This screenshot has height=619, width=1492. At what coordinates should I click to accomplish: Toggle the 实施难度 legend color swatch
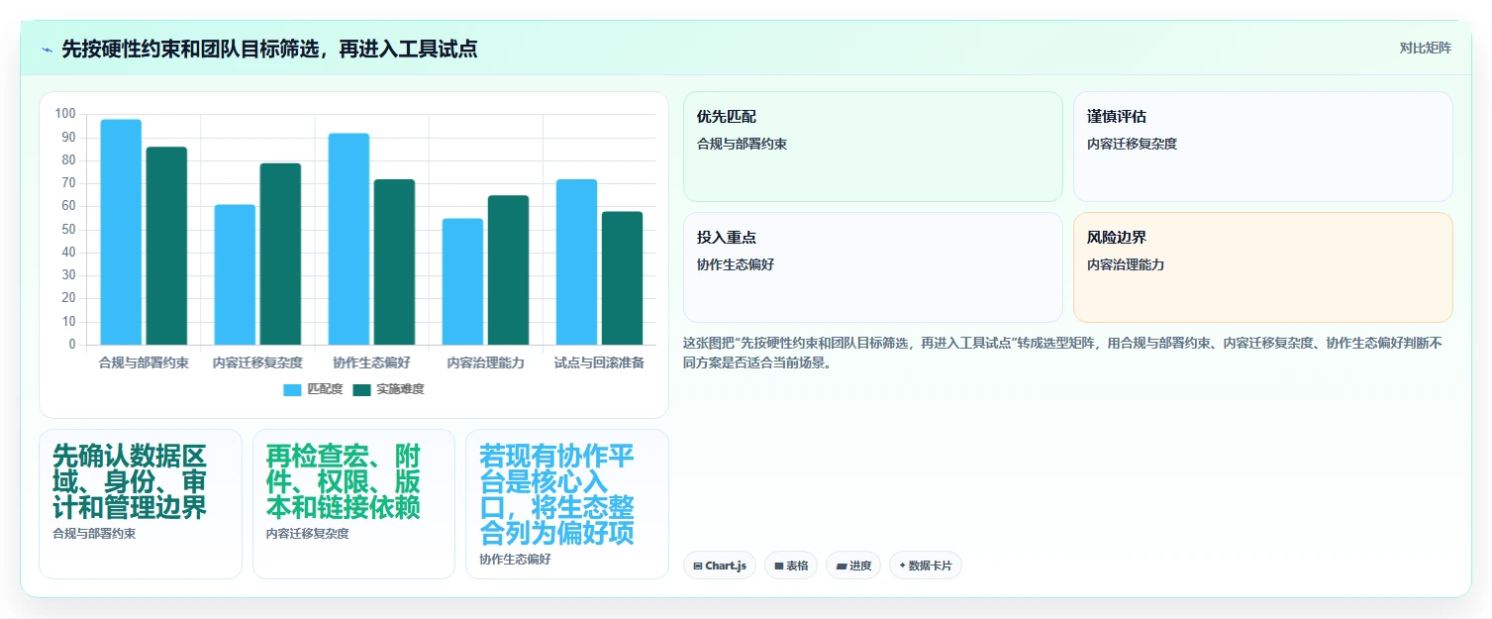coord(361,389)
